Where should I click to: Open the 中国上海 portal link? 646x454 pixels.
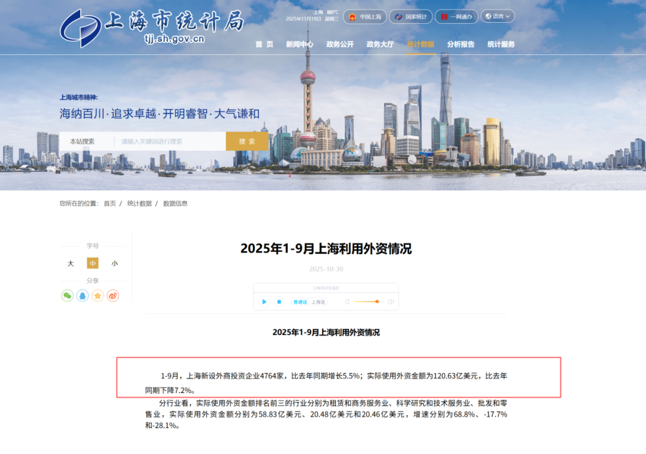click(365, 17)
